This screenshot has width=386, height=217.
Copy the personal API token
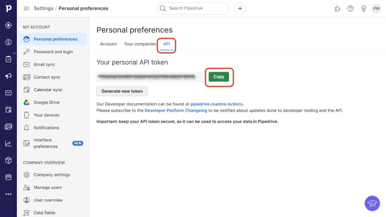(219, 77)
